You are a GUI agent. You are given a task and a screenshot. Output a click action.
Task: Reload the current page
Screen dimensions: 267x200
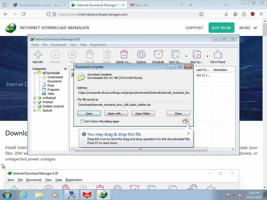click(x=23, y=14)
